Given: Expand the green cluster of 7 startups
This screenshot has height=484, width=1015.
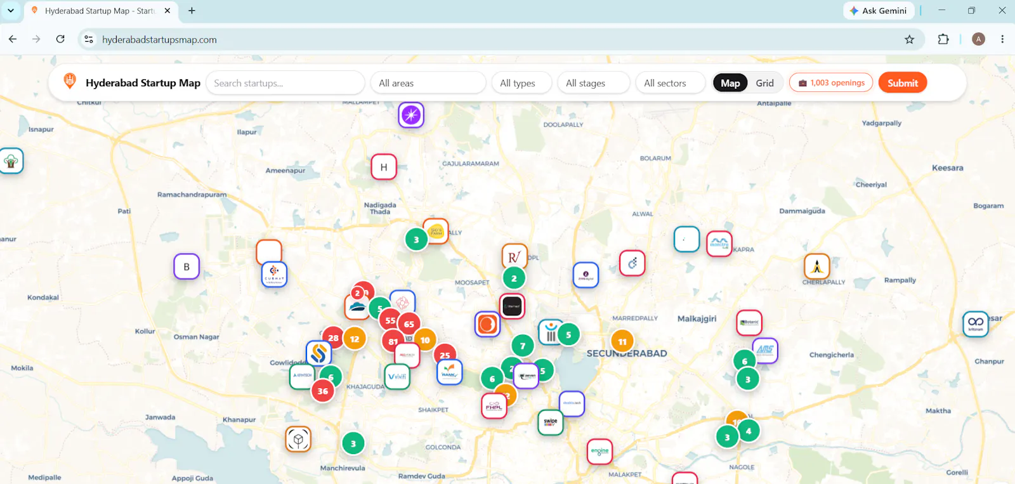Looking at the screenshot, I should 523,346.
